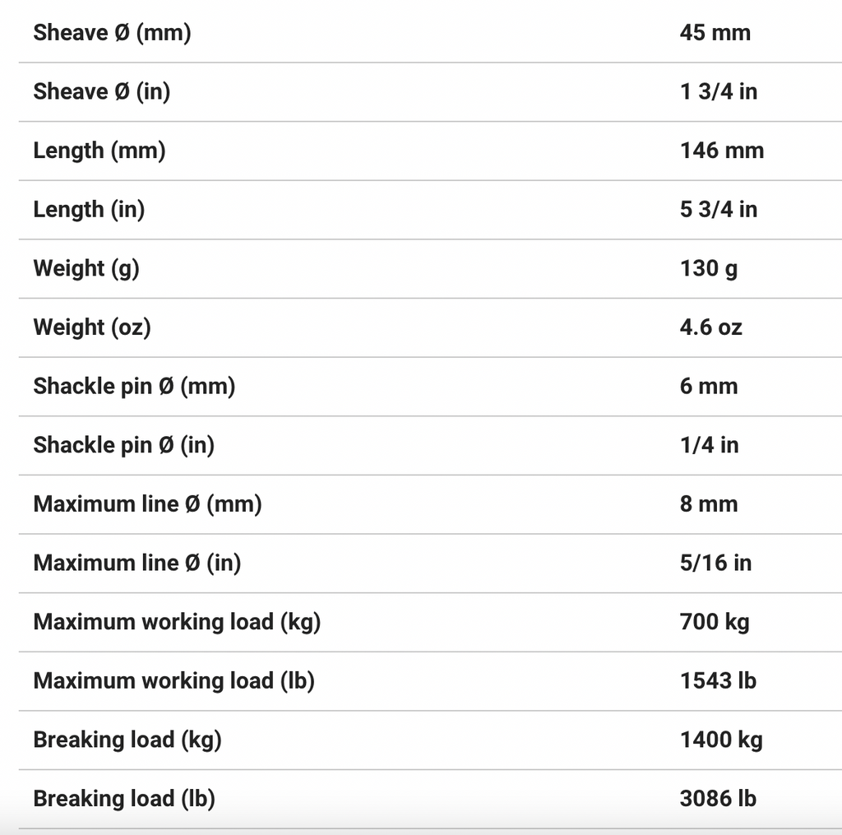Viewport: 842px width, 835px height.
Task: Select the "6 mm" shackle pin value
Action: (x=708, y=387)
